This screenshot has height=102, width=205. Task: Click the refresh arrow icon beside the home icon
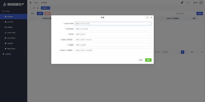(34, 8)
